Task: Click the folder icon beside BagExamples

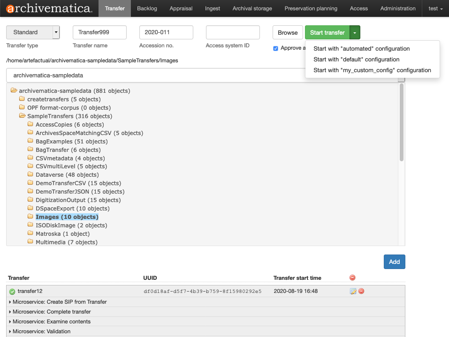Action: [x=30, y=141]
